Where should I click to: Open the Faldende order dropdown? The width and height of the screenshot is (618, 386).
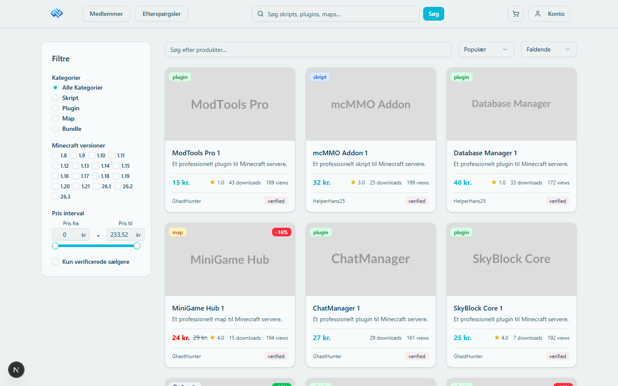tap(548, 49)
